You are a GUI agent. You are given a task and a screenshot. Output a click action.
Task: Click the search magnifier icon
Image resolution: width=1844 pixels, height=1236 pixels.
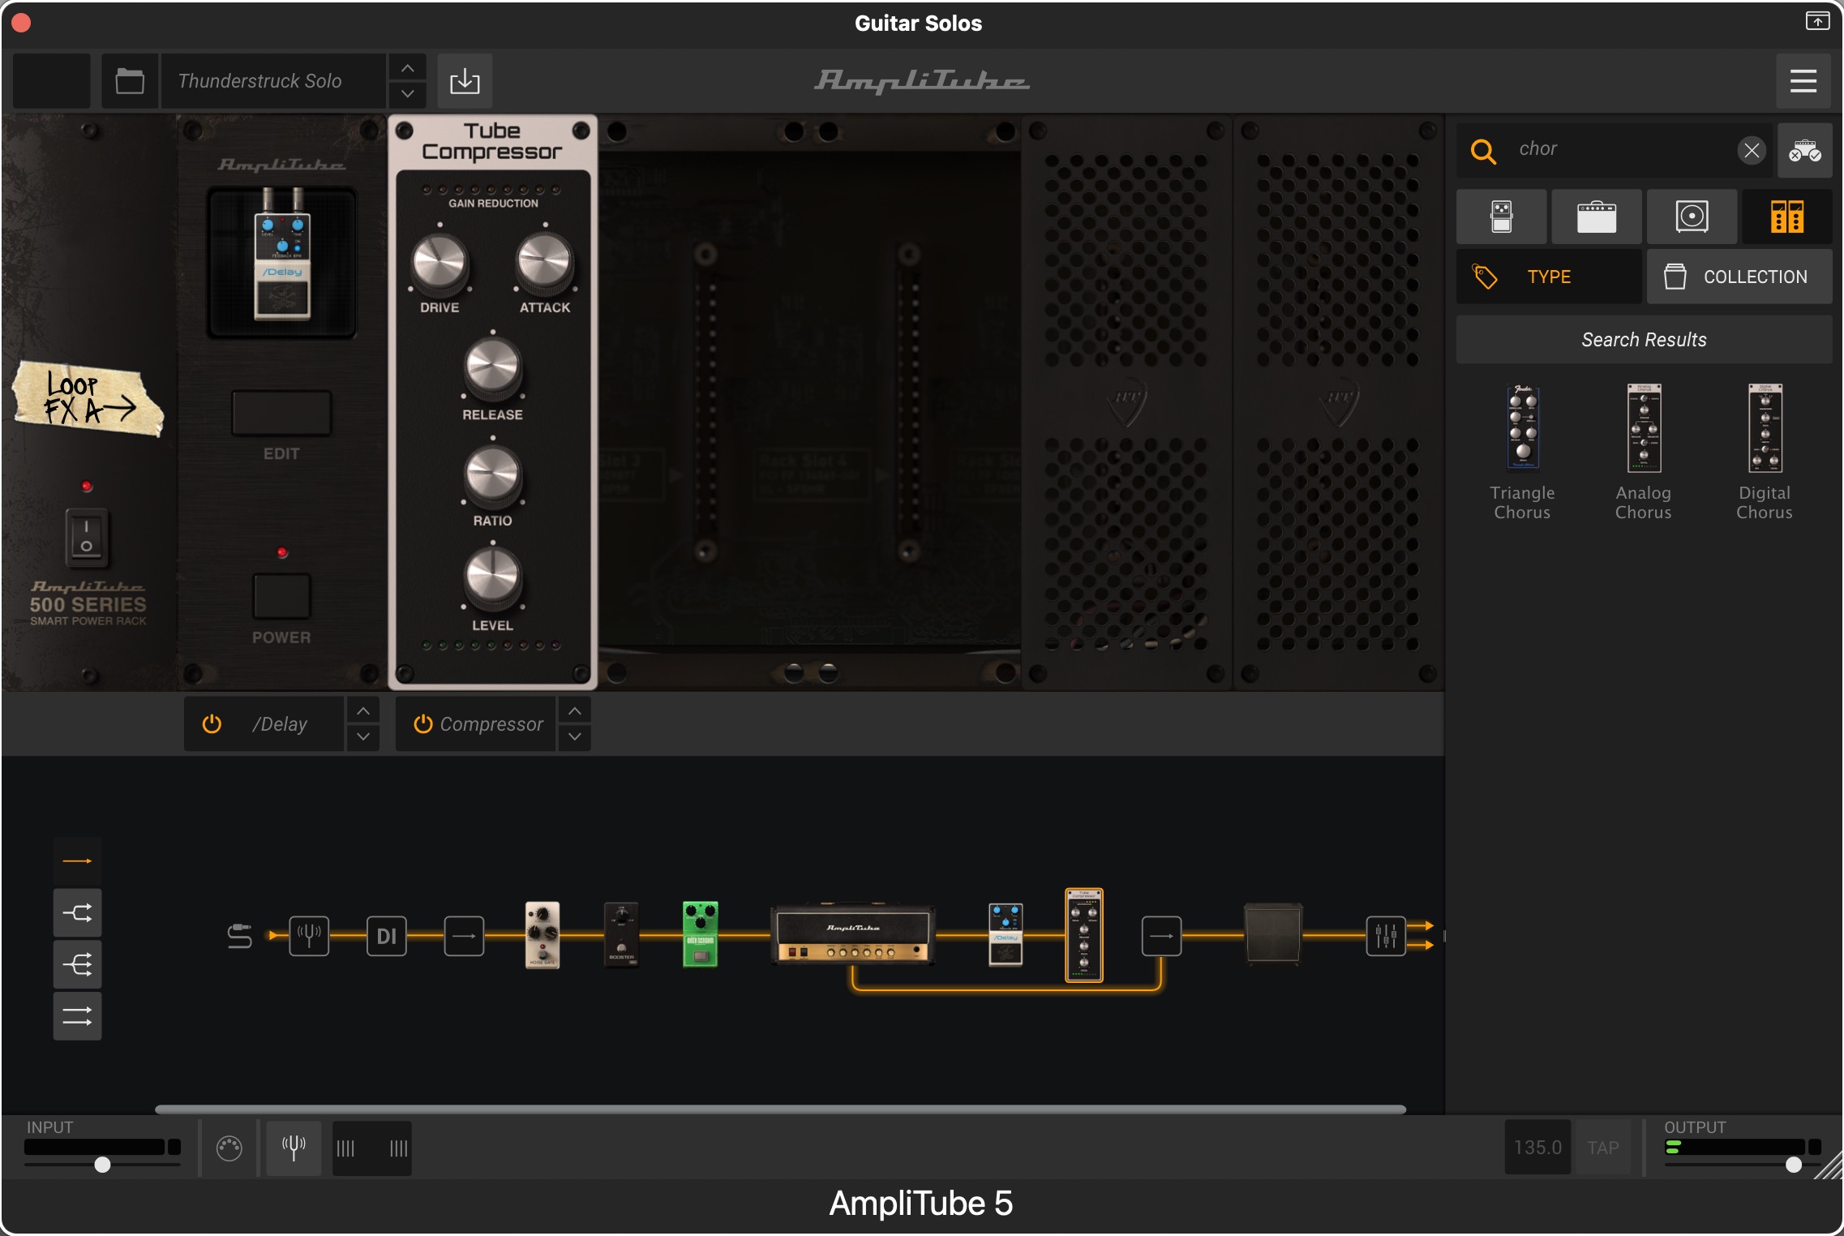click(1483, 151)
